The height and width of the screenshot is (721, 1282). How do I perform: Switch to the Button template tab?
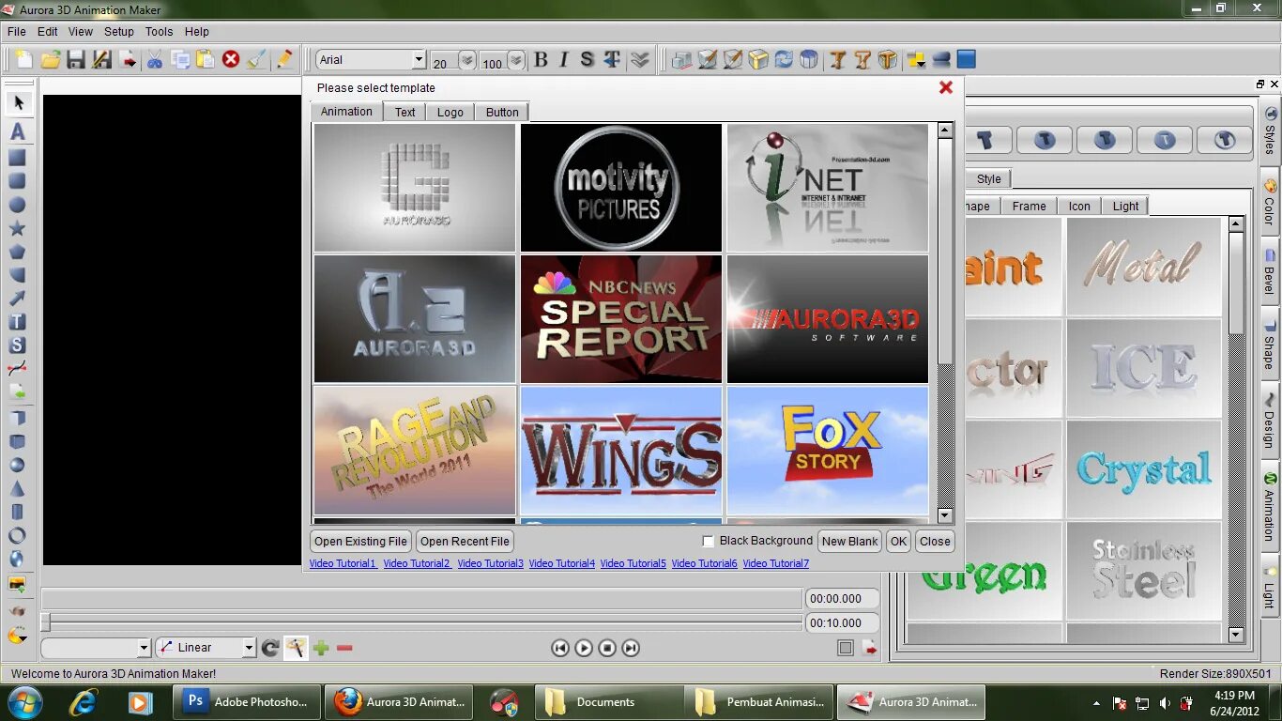coord(502,112)
